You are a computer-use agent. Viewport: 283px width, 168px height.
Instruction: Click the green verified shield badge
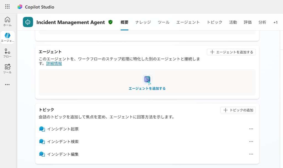pos(111,22)
